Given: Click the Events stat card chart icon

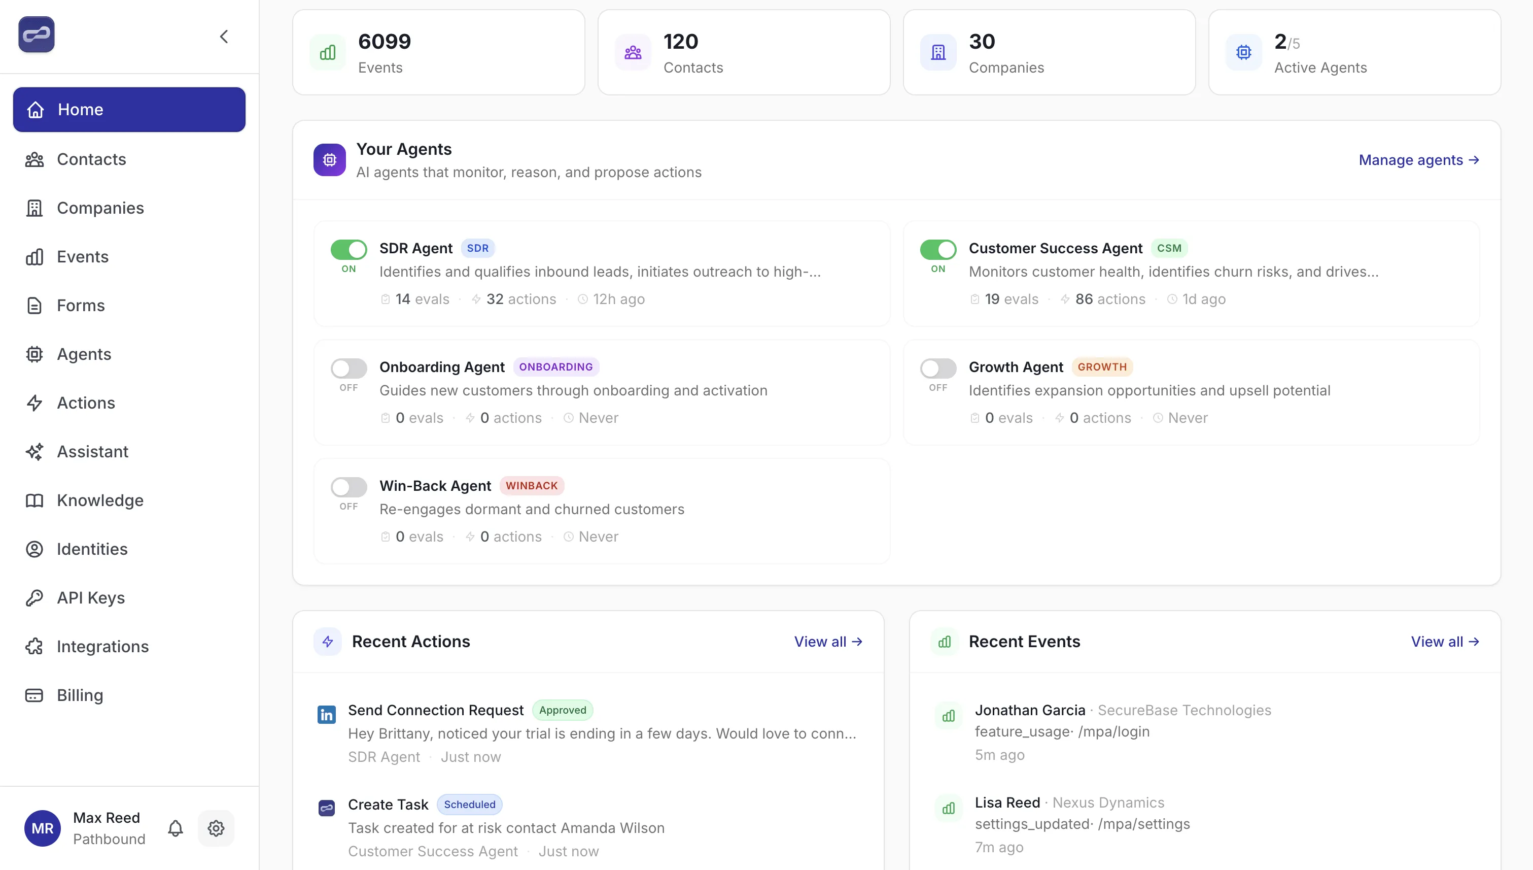Looking at the screenshot, I should tap(327, 53).
